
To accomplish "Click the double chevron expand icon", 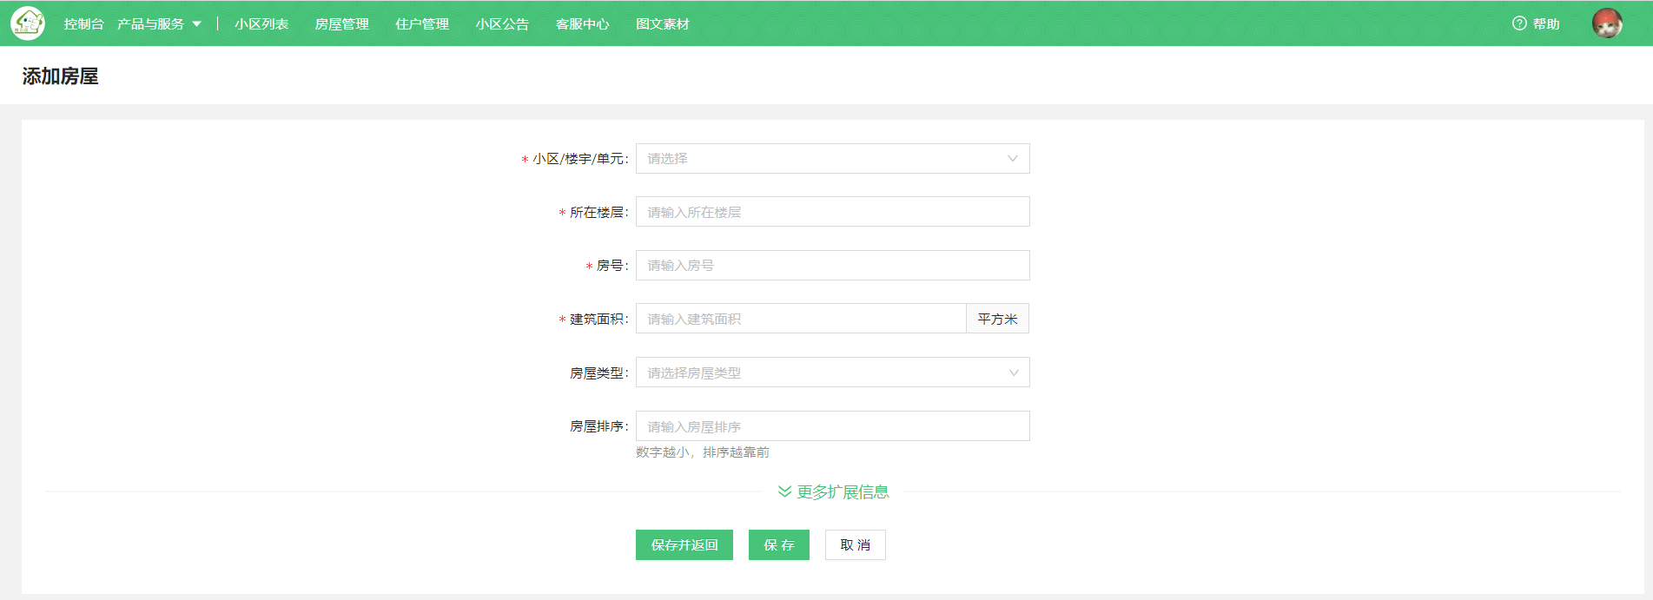I will [x=784, y=492].
